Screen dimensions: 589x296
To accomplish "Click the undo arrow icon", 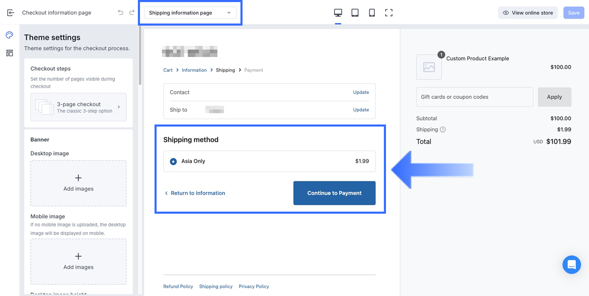I will point(121,13).
